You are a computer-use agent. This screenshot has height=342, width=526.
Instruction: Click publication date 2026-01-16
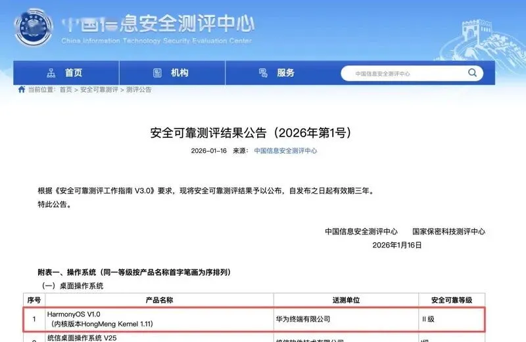click(208, 151)
